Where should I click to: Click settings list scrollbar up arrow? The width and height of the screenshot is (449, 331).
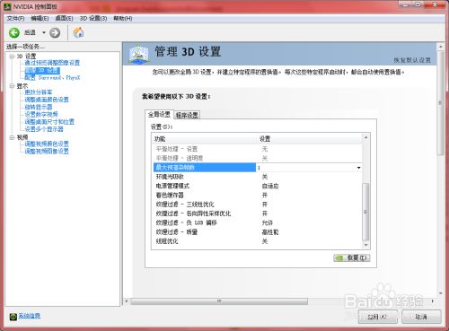tap(365, 137)
